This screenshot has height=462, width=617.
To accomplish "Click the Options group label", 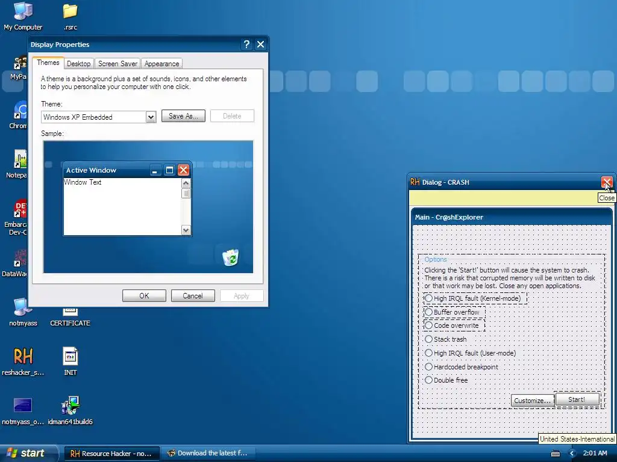I will click(x=435, y=259).
